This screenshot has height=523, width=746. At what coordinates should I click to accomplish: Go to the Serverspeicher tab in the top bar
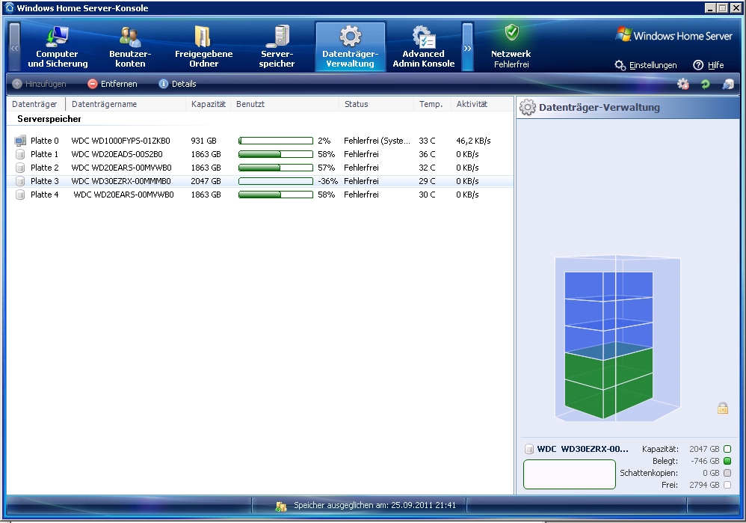click(277, 47)
